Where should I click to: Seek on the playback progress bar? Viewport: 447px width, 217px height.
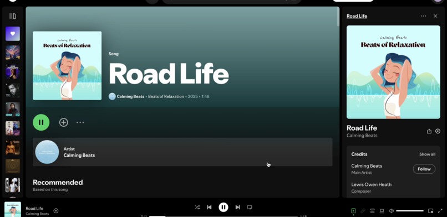point(223,216)
